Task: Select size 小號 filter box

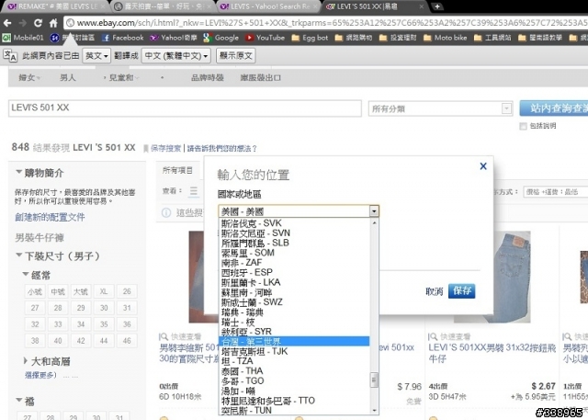Action: 35,291
